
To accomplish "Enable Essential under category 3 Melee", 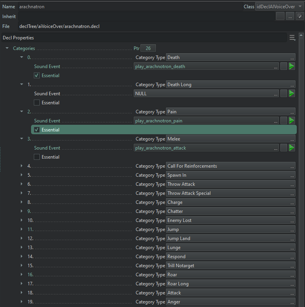I will (37, 157).
